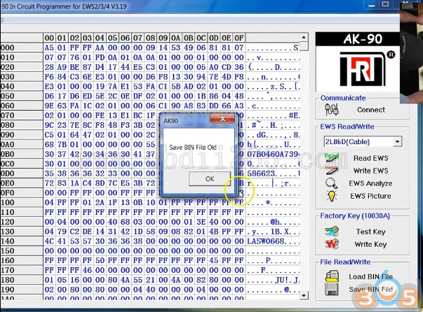The image size is (423, 312).
Task: Click the Write EWS chip icon
Action: [x=332, y=171]
